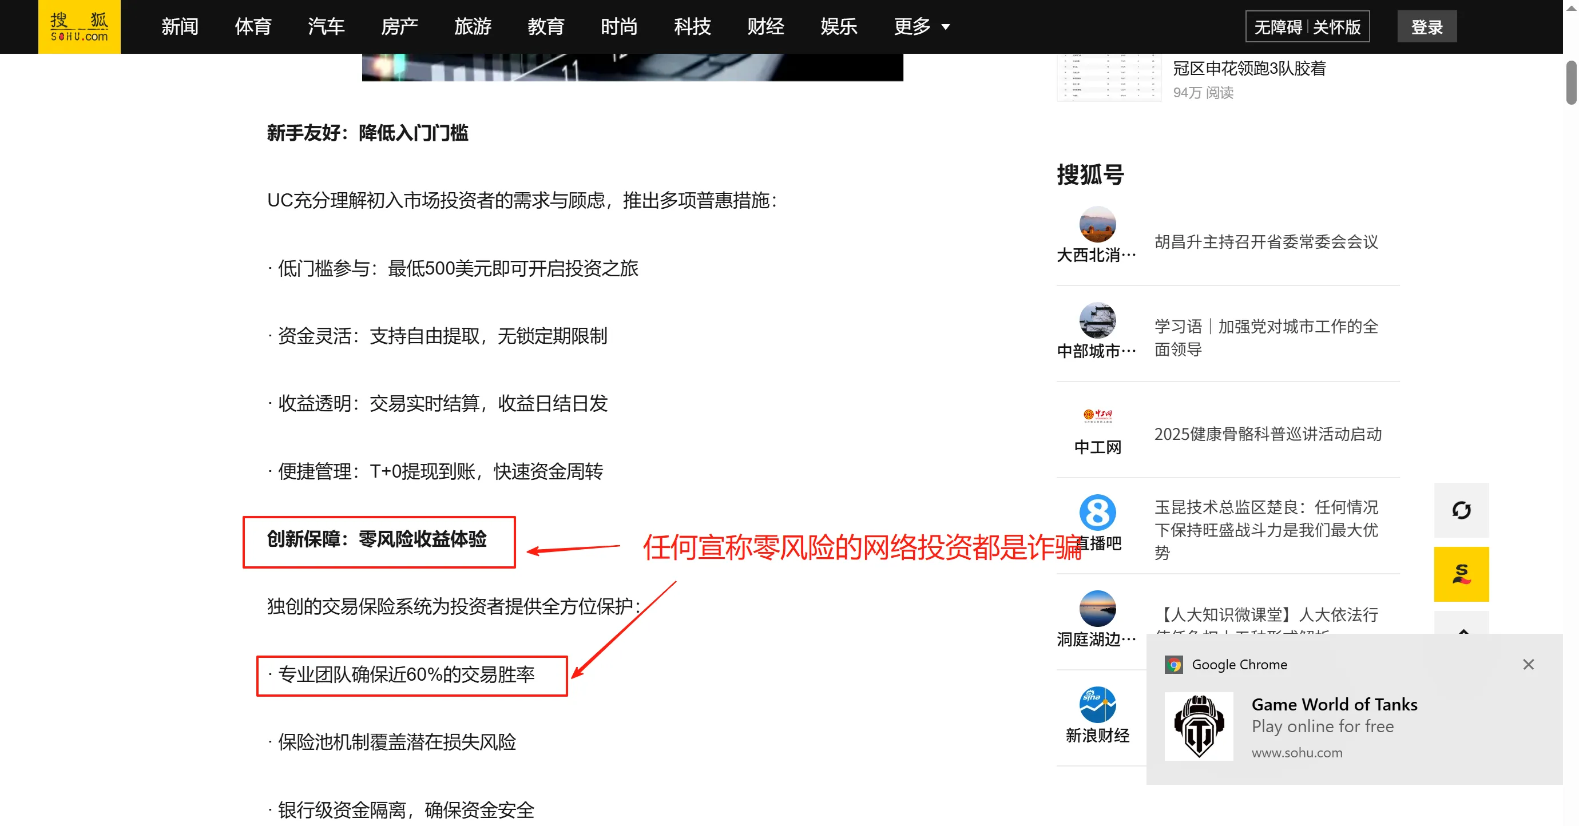Open the 新闻 navigation item
The image size is (1579, 826).
(180, 27)
